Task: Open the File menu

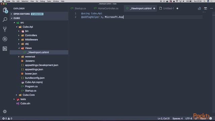Action: point(13,1)
